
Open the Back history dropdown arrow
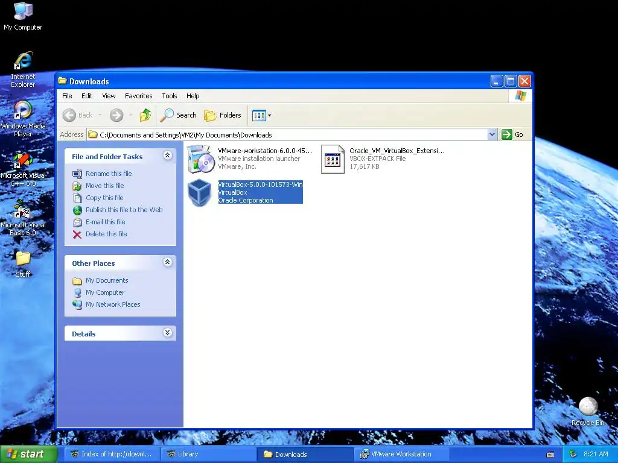point(100,115)
